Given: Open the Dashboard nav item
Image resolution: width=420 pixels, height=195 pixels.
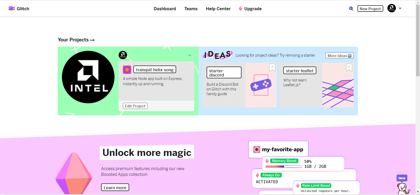Looking at the screenshot, I should click(165, 9).
